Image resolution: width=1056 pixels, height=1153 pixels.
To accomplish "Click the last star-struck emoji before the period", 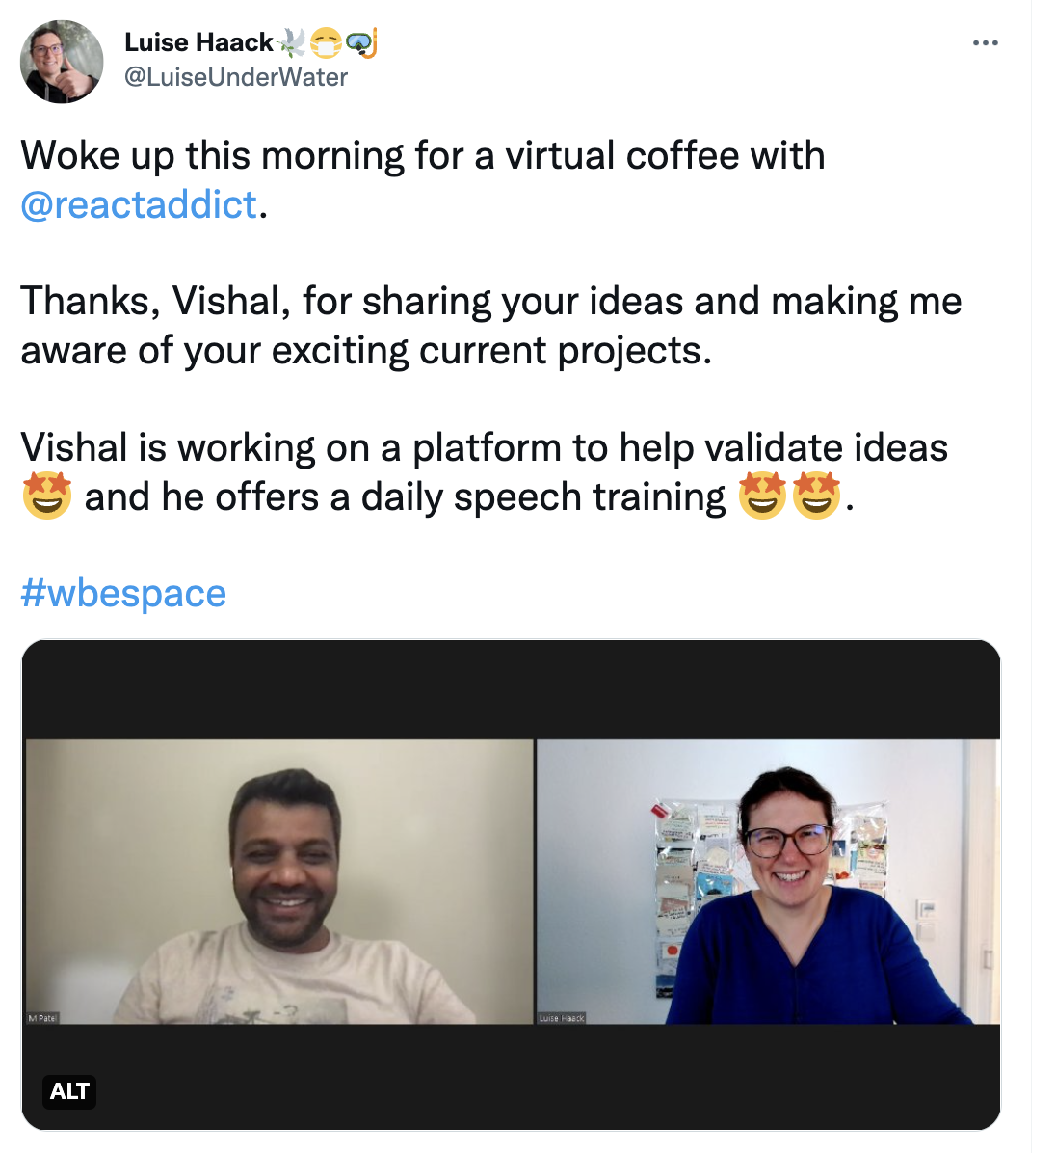I will (x=816, y=496).
